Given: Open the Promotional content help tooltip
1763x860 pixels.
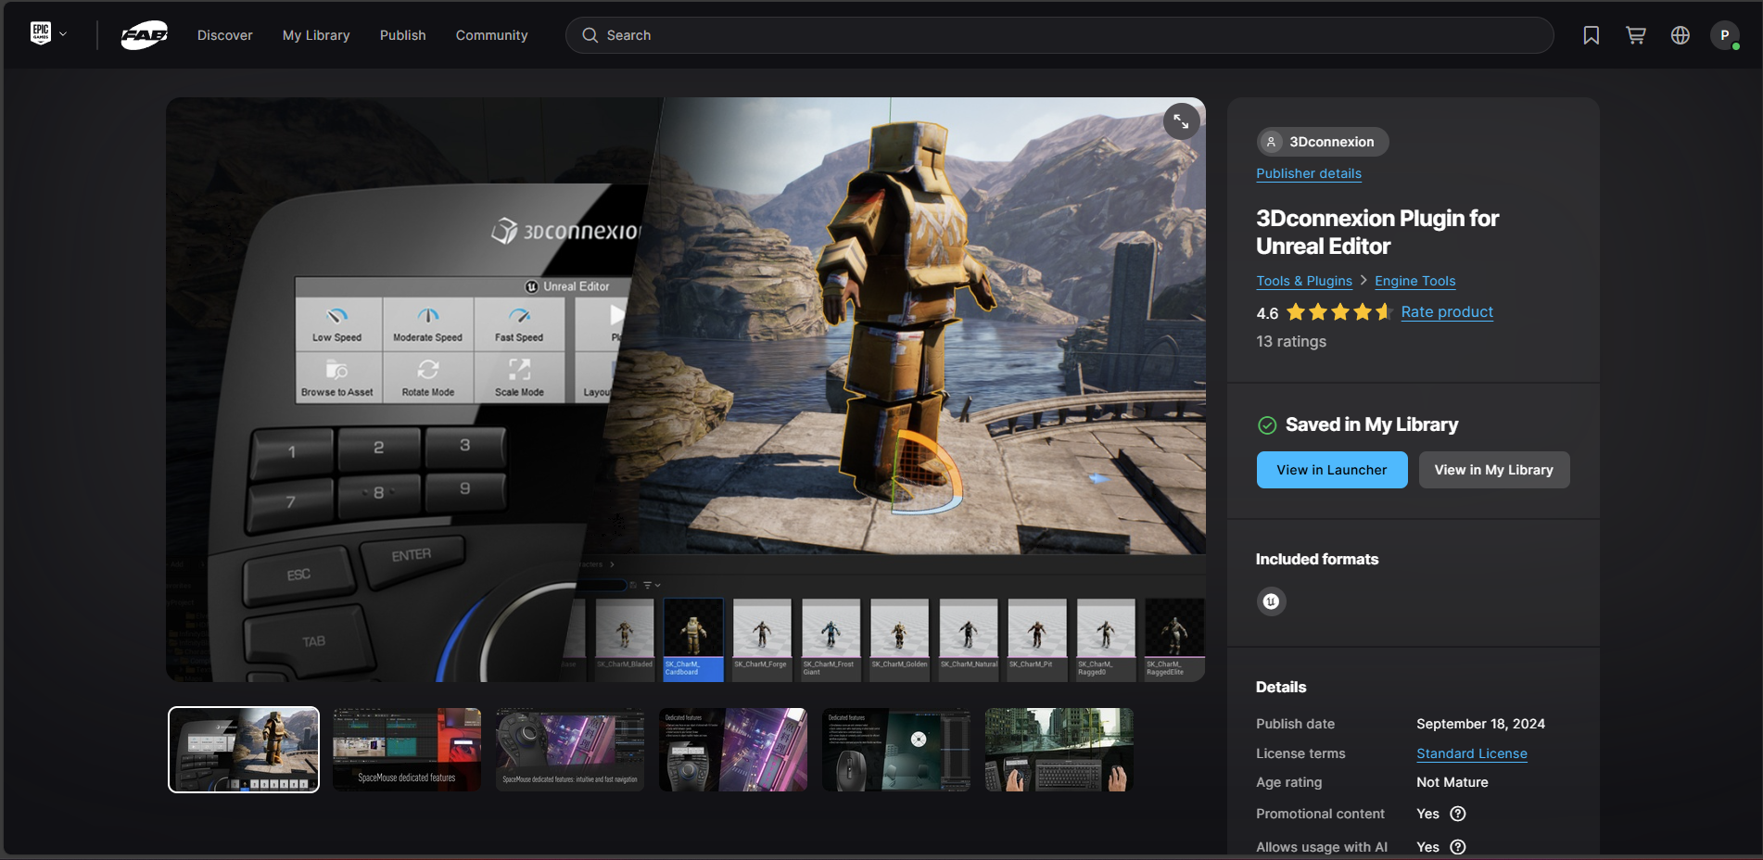Looking at the screenshot, I should pos(1457,814).
